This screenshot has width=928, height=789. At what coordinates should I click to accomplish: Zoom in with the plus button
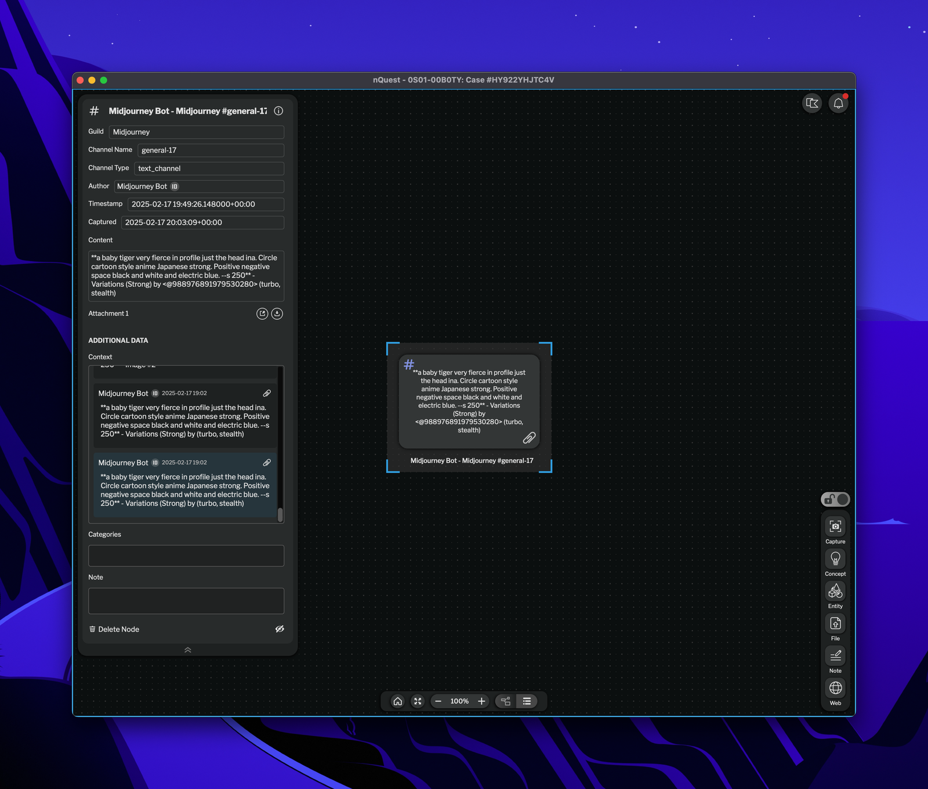coord(481,701)
